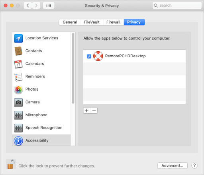This screenshot has height=175, width=204.
Task: Switch to the General tab
Action: [70, 22]
